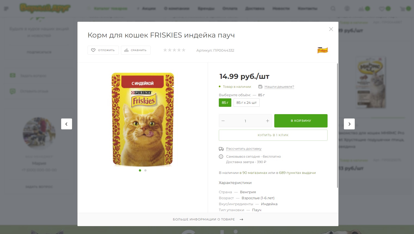Increase quantity with the plus button
Screen dimensions: 414x234
coord(267,121)
